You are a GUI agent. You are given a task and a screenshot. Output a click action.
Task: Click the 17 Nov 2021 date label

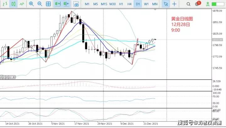pos(82,124)
